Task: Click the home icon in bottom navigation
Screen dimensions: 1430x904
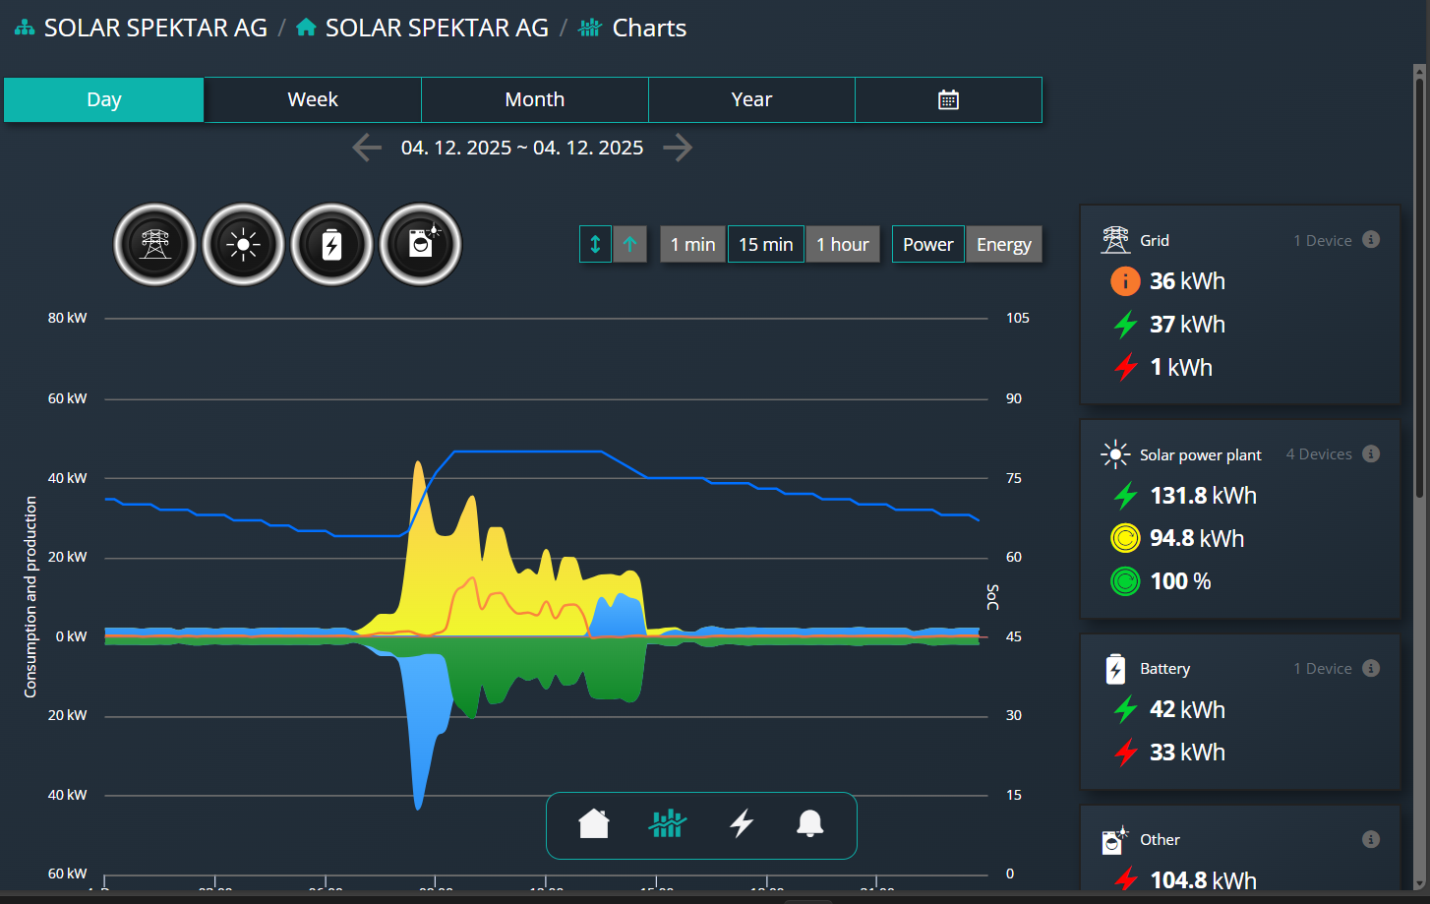Action: tap(594, 823)
